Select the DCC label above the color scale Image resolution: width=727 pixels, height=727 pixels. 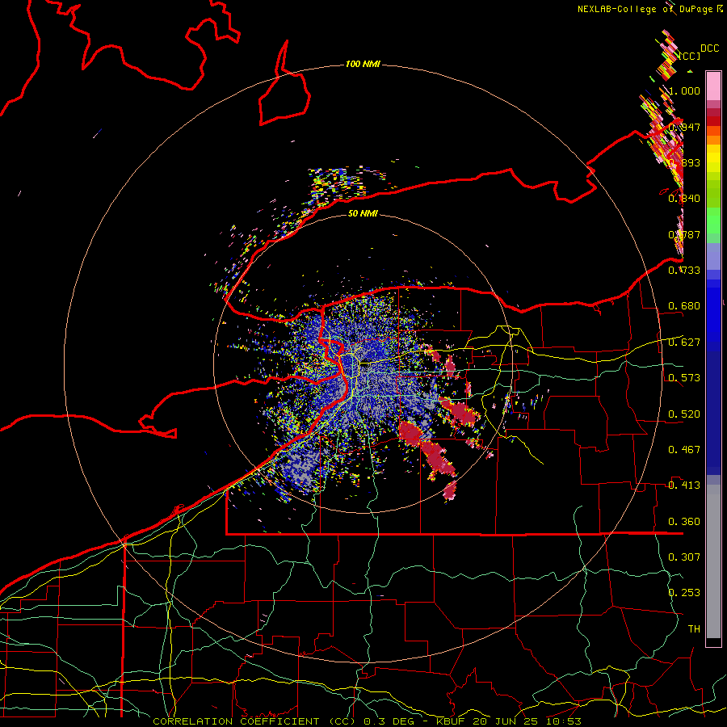pyautogui.click(x=710, y=48)
